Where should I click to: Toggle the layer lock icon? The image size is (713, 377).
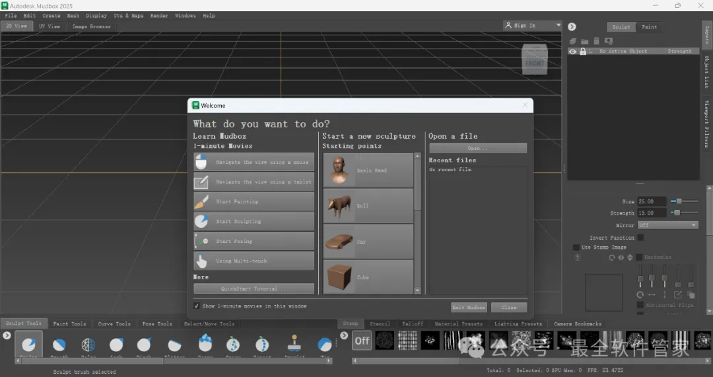click(x=583, y=51)
